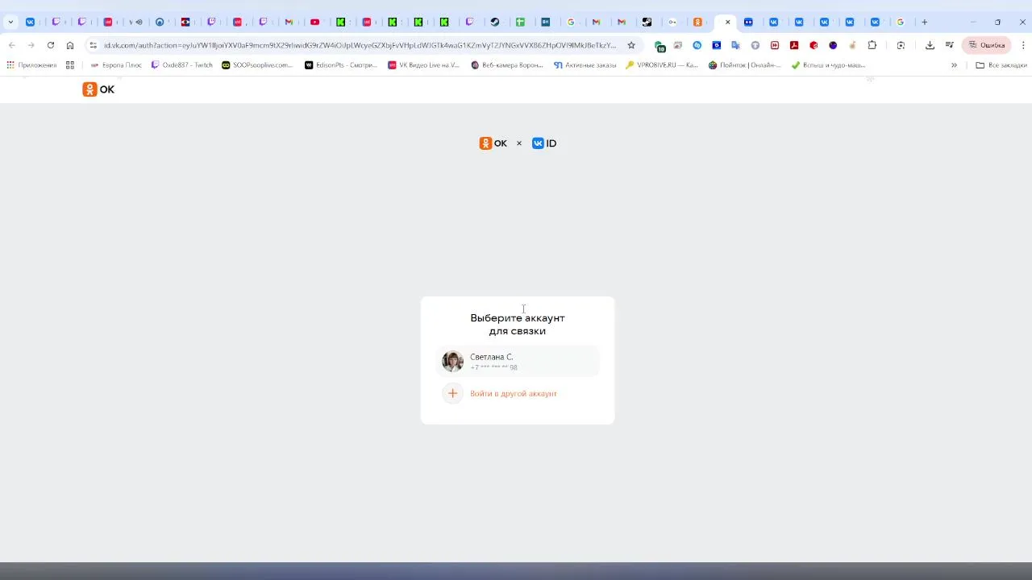Click the Ошибка profile button
Viewport: 1032px width, 580px height.
tap(987, 45)
